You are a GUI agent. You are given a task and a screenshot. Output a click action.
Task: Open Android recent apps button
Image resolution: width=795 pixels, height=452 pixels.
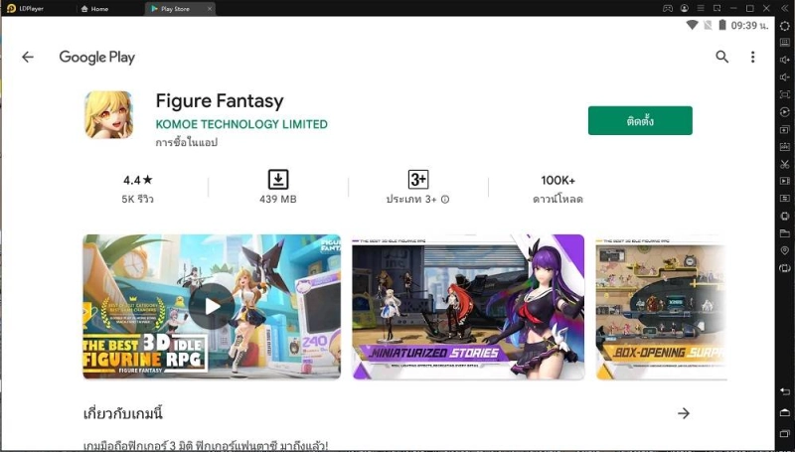click(x=784, y=433)
